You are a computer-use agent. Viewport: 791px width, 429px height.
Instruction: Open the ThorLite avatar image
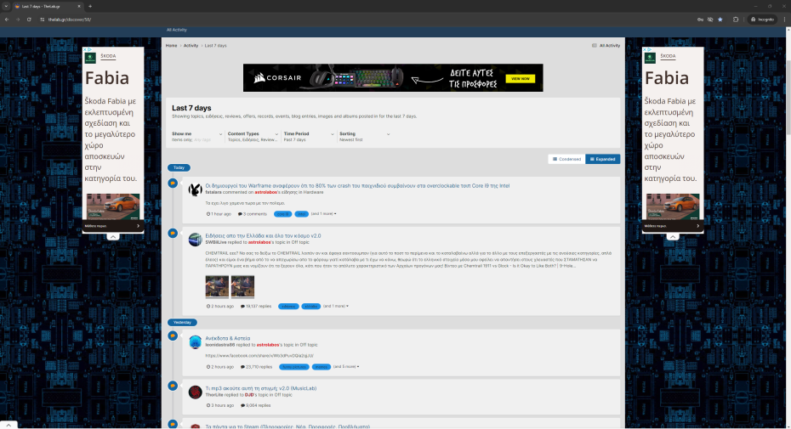[196, 392]
